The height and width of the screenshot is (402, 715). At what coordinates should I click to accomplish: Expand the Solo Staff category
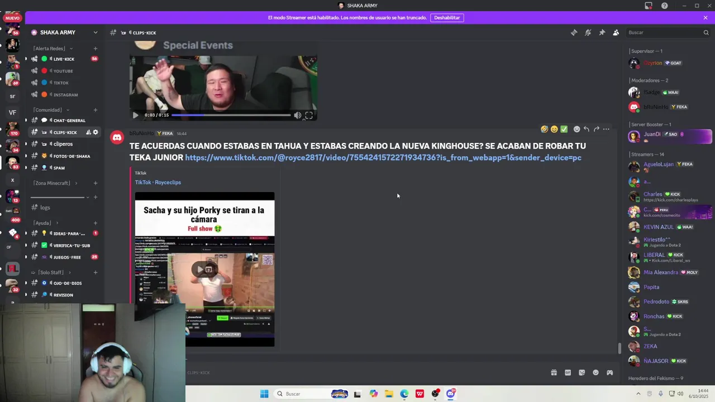click(51, 272)
